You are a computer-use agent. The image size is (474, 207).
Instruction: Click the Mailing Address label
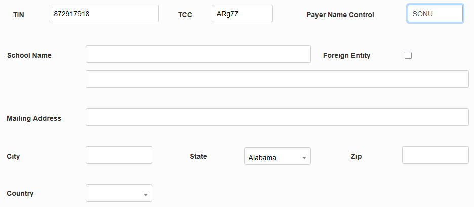click(34, 118)
